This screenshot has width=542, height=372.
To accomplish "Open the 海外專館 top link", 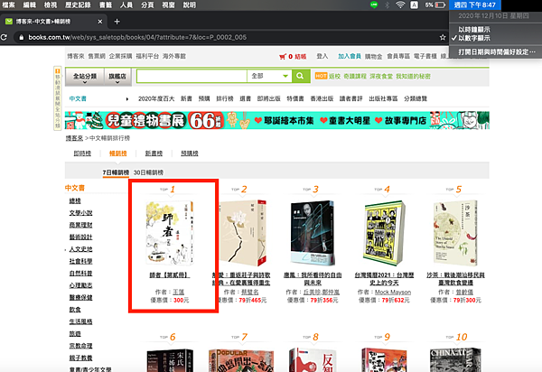I will (174, 56).
